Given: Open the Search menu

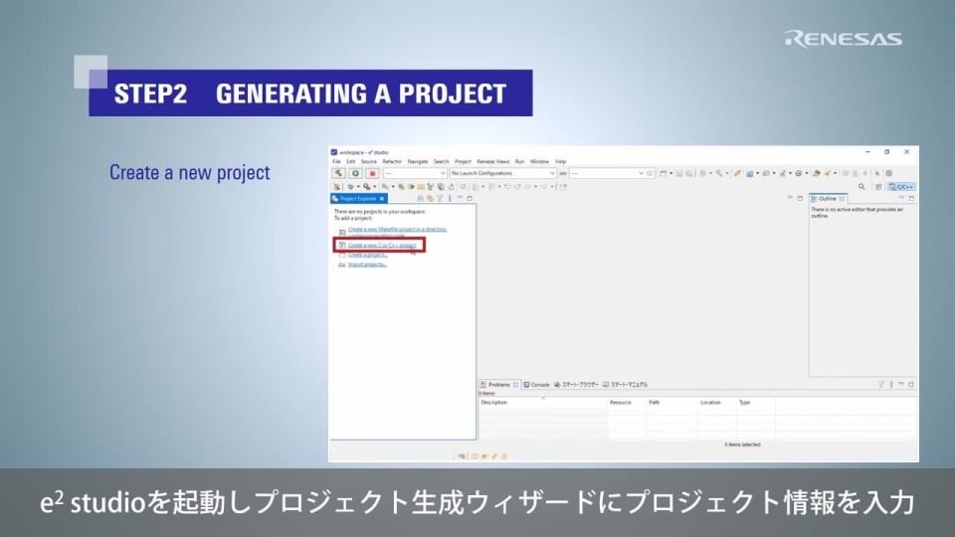Looking at the screenshot, I should coord(441,162).
